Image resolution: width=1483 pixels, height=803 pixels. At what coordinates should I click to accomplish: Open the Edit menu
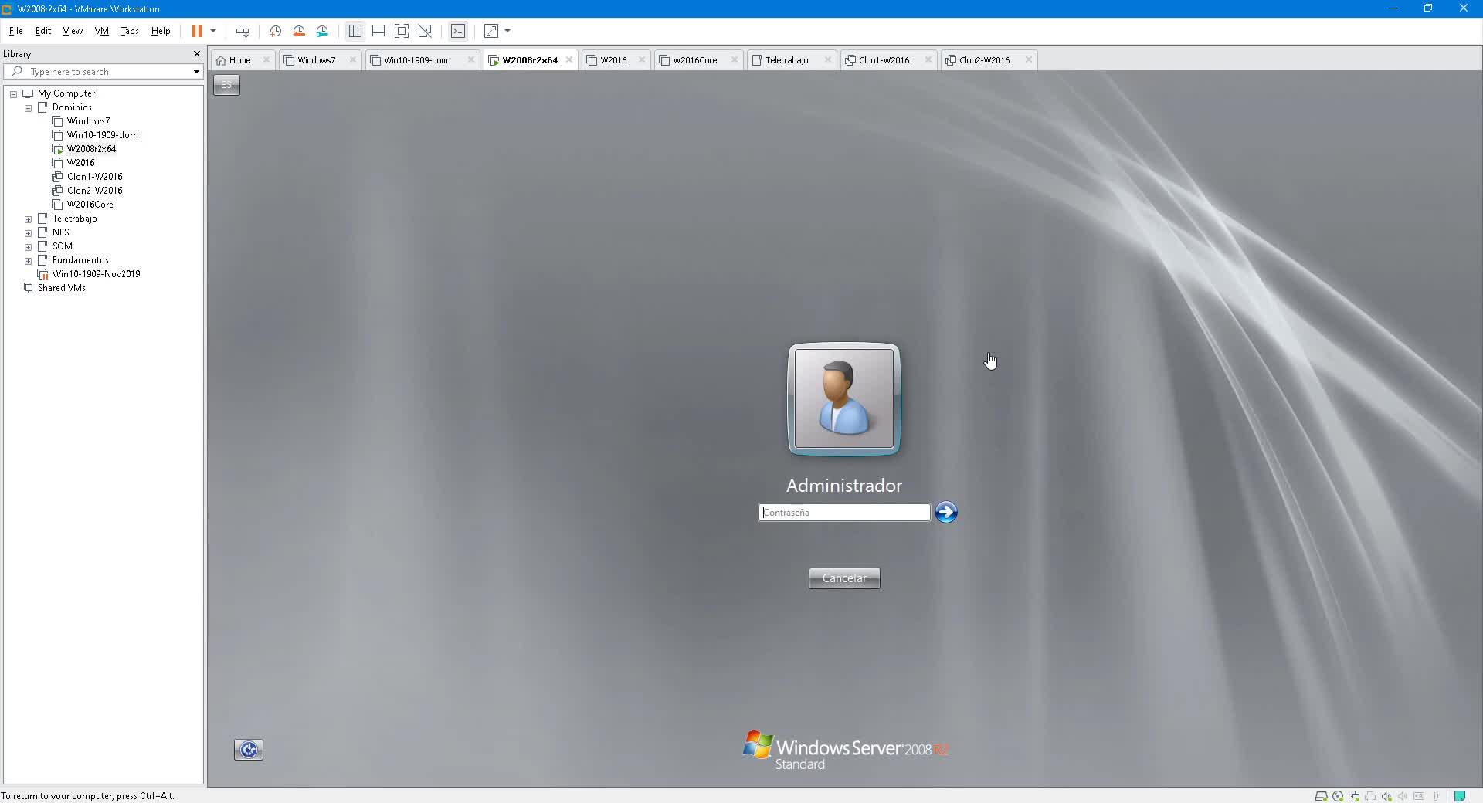click(x=43, y=31)
